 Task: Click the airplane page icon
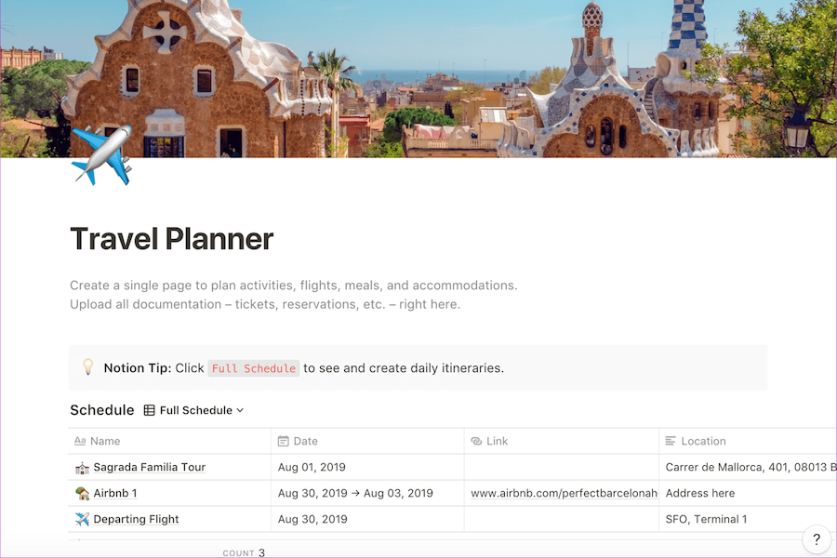[100, 155]
